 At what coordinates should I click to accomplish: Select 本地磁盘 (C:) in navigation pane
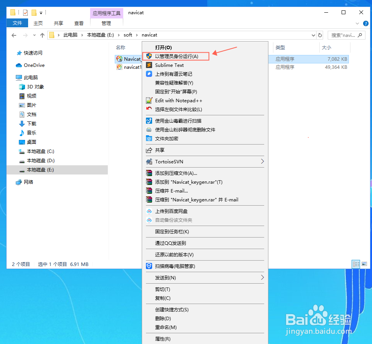[x=40, y=151]
